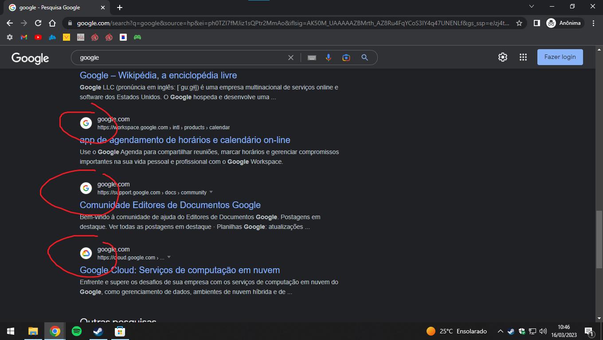Image resolution: width=603 pixels, height=340 pixels.
Task: Clear the search box with the X icon
Action: click(x=291, y=58)
